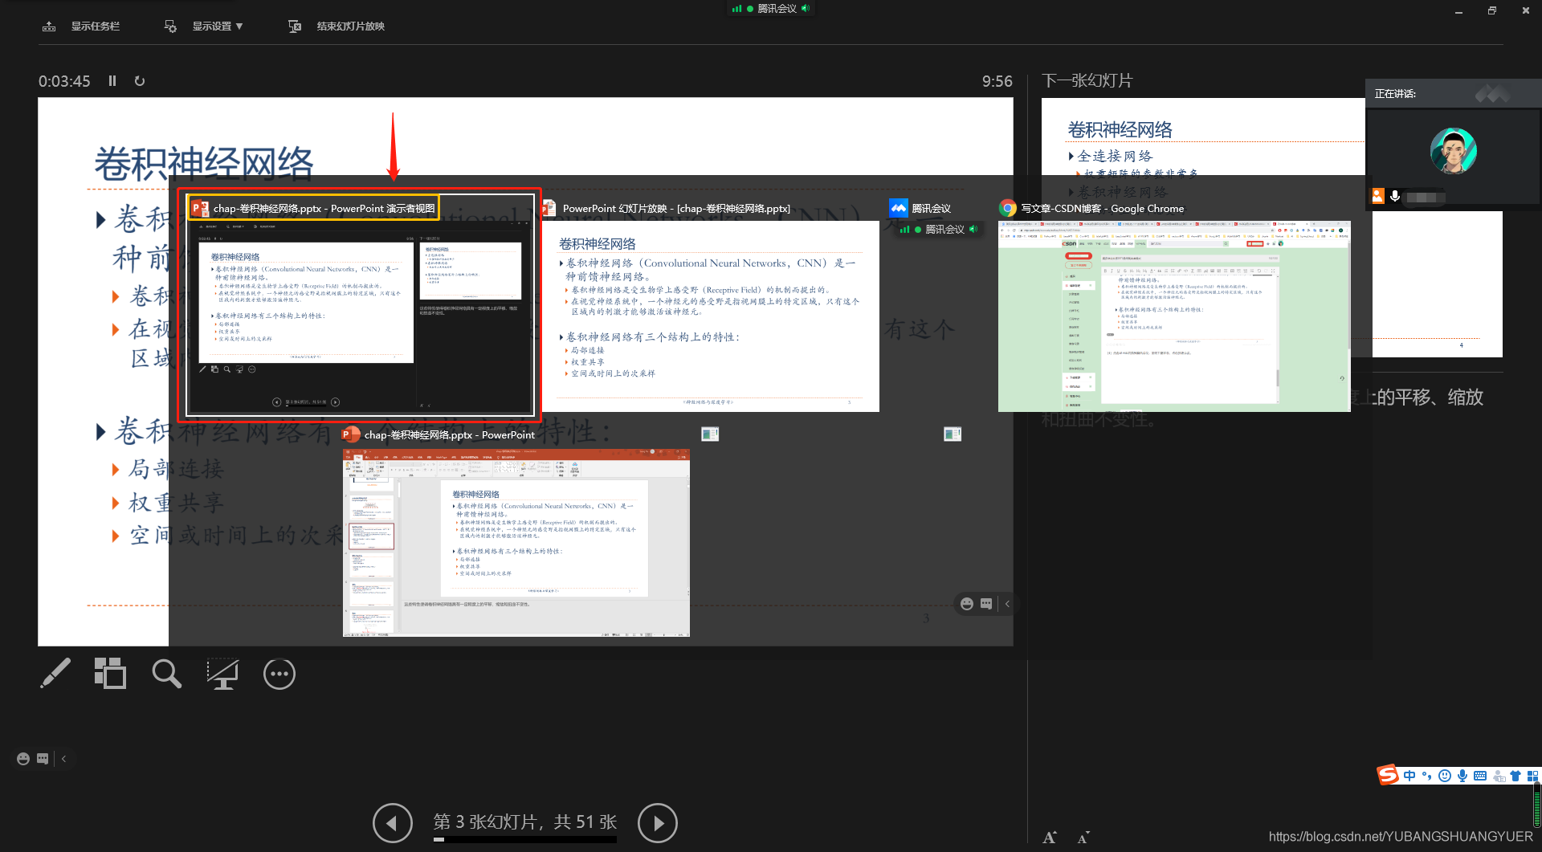1542x852 pixels.
Task: Select the PowerPoint presenter view window thumbnail
Action: click(x=360, y=304)
